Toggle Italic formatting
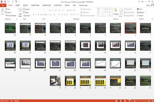 36,15
